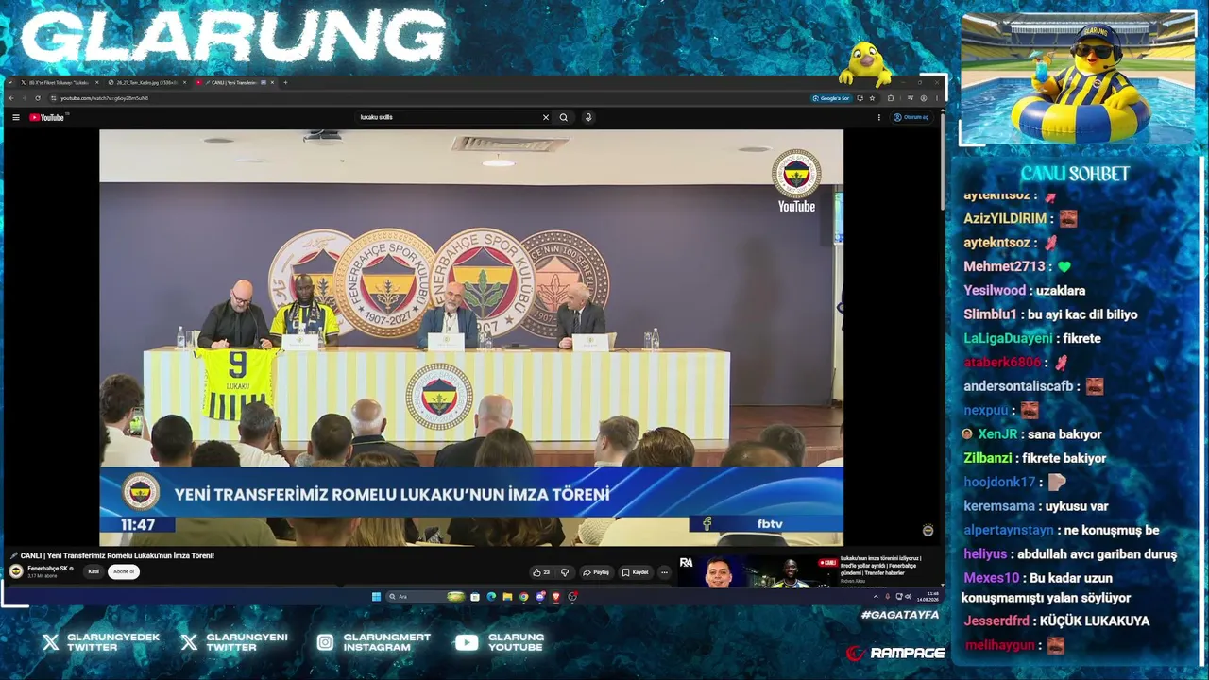The width and height of the screenshot is (1209, 680).
Task: Click chat message 'sana bakıyor' by XenJR
Action: coord(1064,434)
